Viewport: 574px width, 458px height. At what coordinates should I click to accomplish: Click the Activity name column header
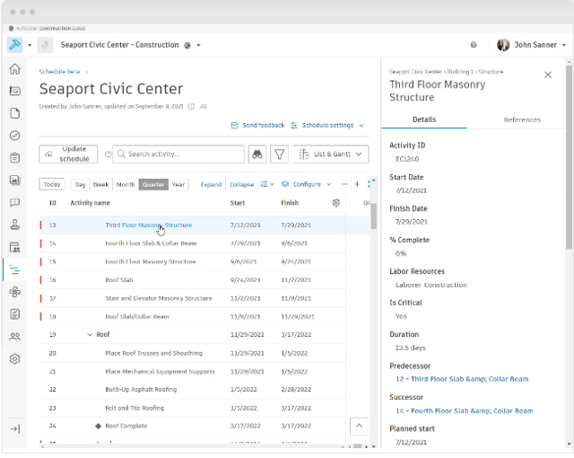90,203
